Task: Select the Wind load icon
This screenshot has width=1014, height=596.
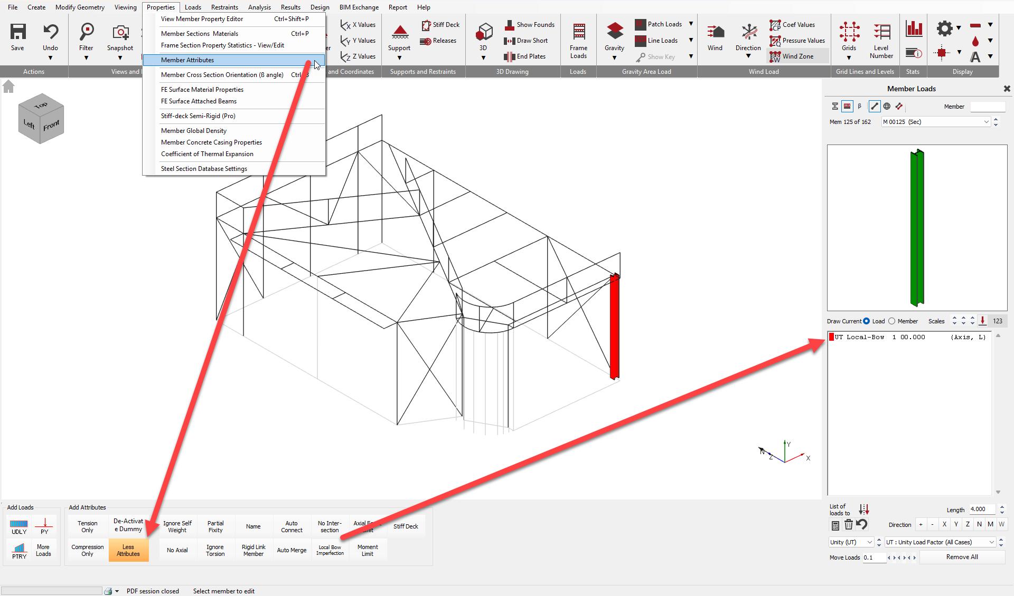Action: [x=715, y=32]
